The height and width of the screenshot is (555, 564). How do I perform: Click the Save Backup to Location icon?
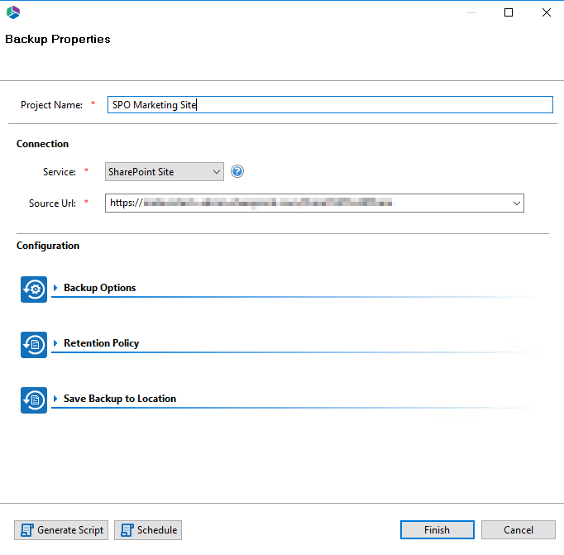(34, 400)
